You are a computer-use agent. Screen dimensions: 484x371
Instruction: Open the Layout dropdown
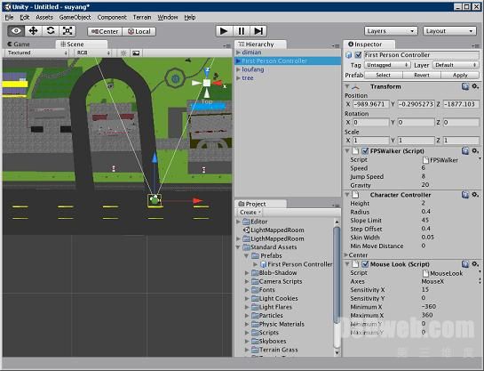pyautogui.click(x=449, y=31)
